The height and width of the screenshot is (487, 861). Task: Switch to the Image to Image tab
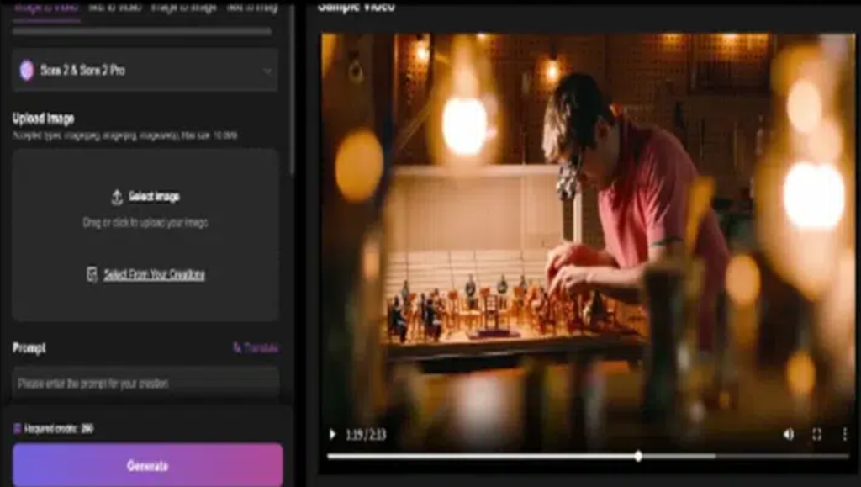(183, 8)
